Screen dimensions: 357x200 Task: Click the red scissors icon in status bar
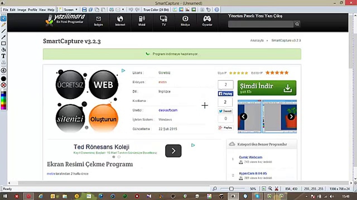pos(276,189)
